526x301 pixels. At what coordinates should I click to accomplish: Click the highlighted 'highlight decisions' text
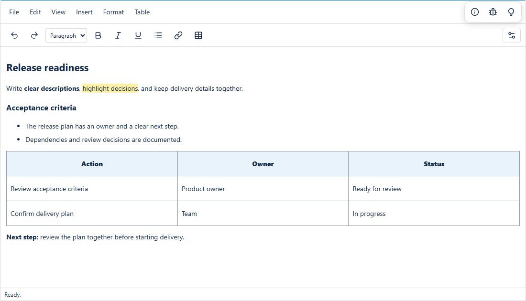(x=110, y=88)
